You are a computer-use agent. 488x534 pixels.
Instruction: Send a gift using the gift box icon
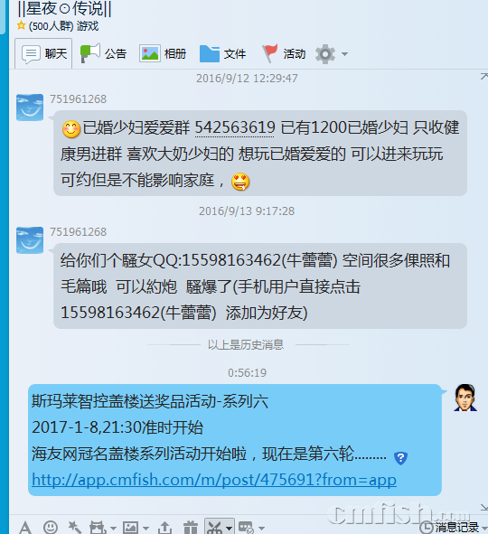[x=191, y=528]
